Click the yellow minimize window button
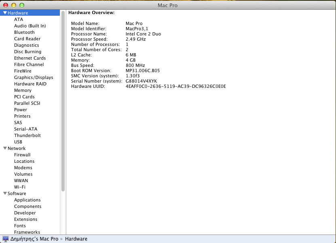This screenshot has height=243, width=336. click(14, 5)
